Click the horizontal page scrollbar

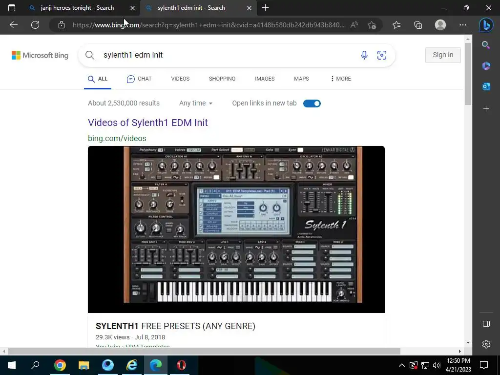tap(204, 352)
